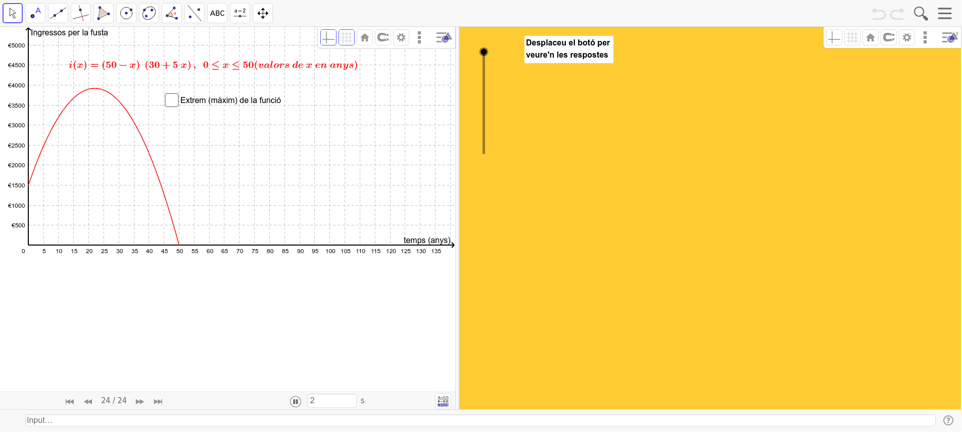The width and height of the screenshot is (962, 432).
Task: Select the Angle tool
Action: 172,13
